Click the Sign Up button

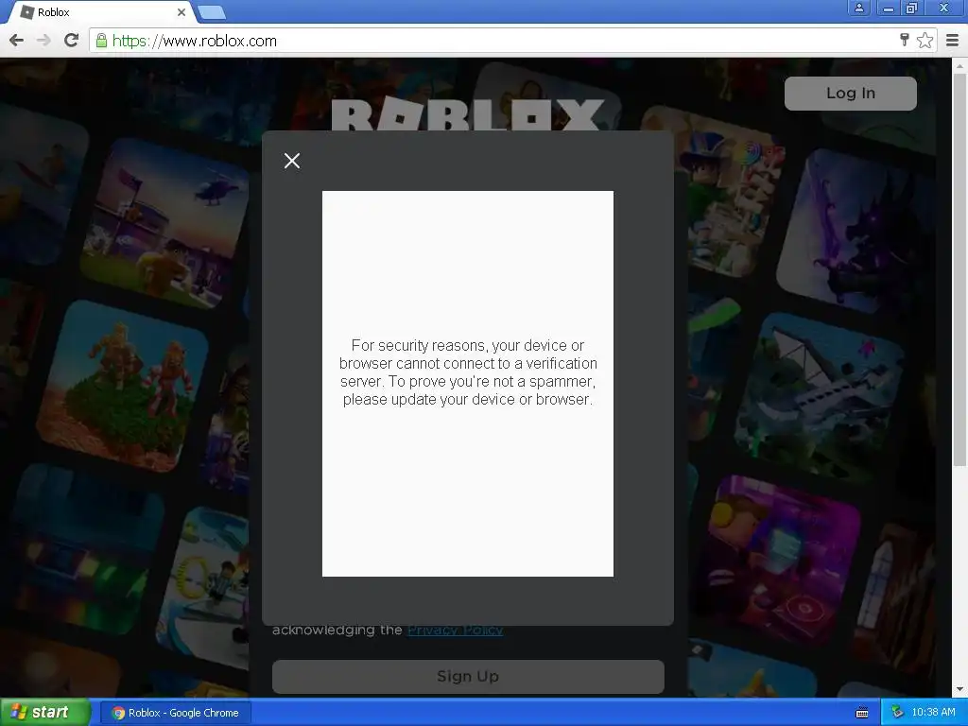click(x=468, y=677)
